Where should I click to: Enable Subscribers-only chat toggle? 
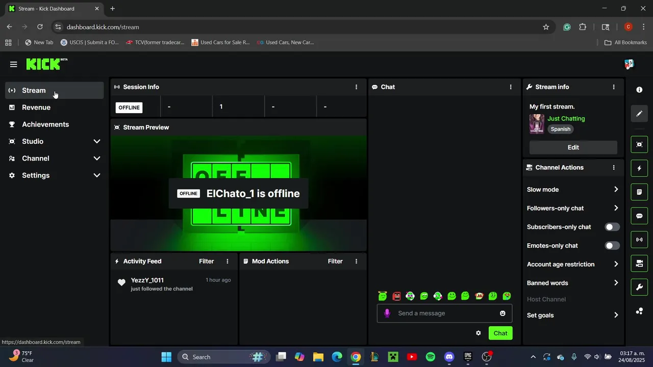(612, 227)
